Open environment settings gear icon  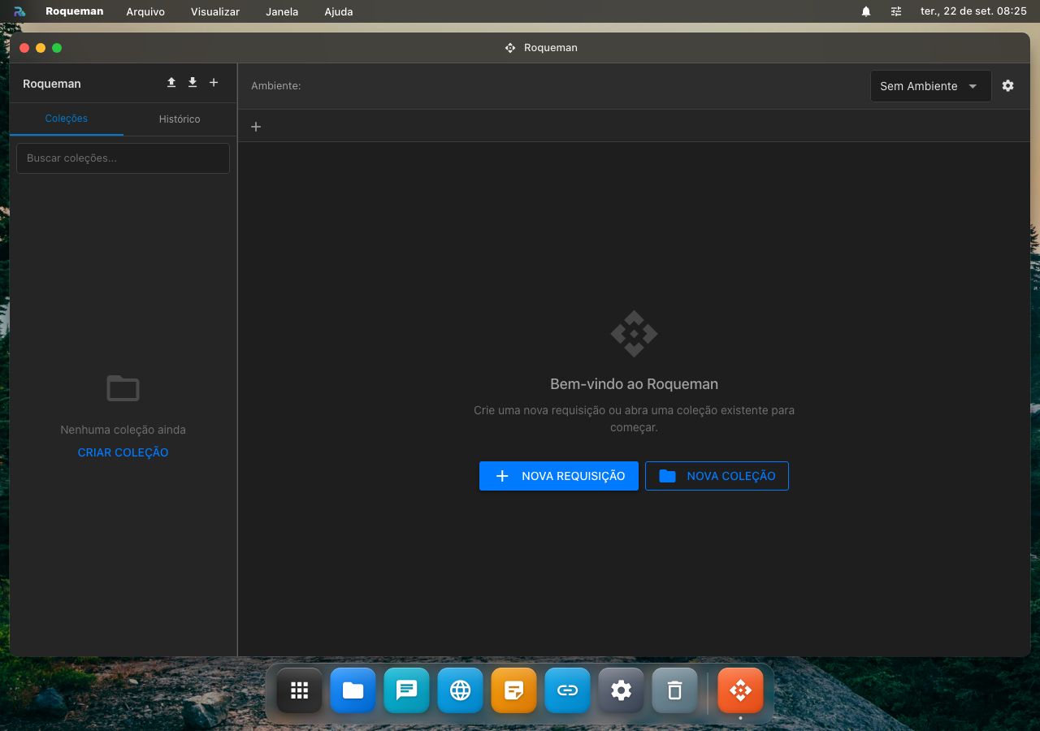click(x=1008, y=86)
